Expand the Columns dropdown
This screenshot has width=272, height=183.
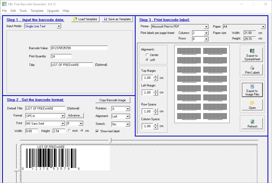(206, 33)
